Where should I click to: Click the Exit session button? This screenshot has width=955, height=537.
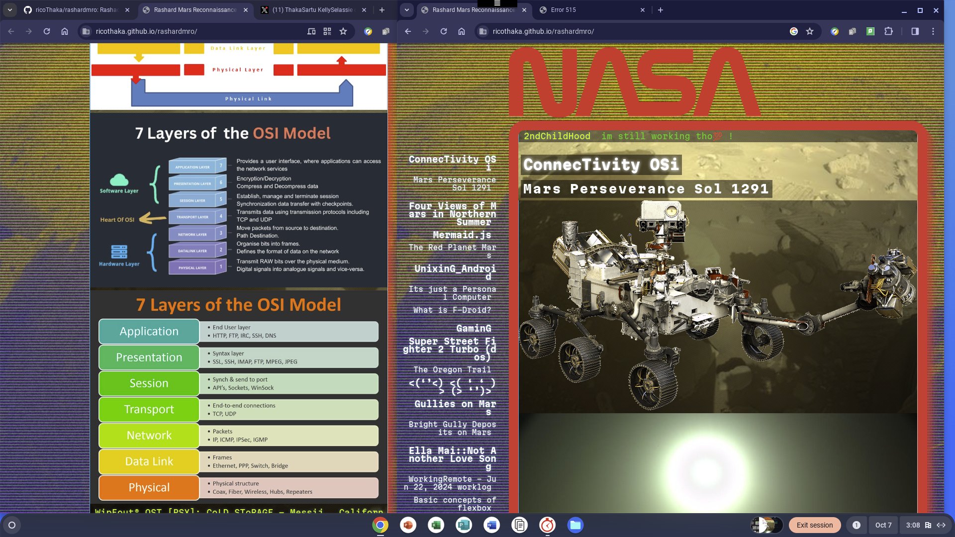pos(815,525)
